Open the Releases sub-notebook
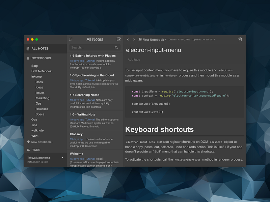This screenshot has width=270, height=202. (x=42, y=109)
